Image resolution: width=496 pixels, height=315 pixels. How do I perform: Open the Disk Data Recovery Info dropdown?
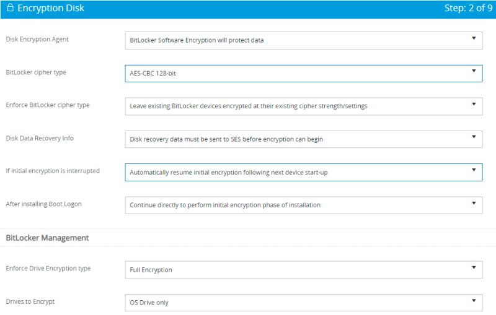point(304,139)
